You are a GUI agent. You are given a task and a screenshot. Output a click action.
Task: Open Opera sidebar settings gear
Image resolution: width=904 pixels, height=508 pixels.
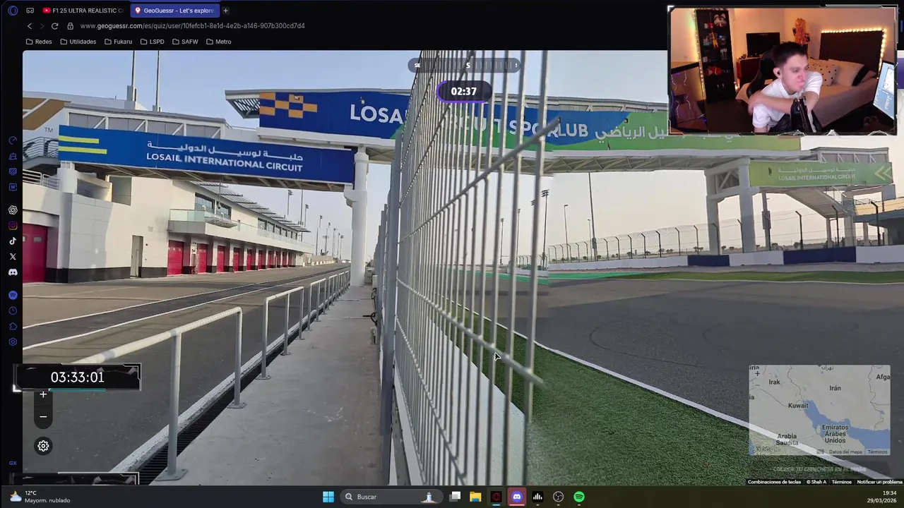[13, 342]
